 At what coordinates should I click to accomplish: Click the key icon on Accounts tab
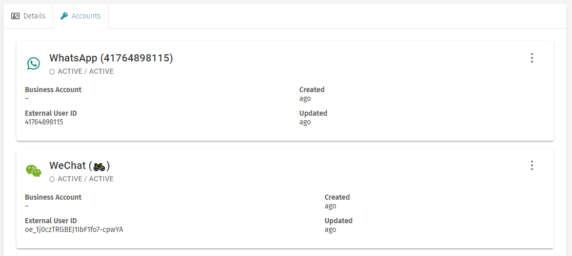pos(64,16)
